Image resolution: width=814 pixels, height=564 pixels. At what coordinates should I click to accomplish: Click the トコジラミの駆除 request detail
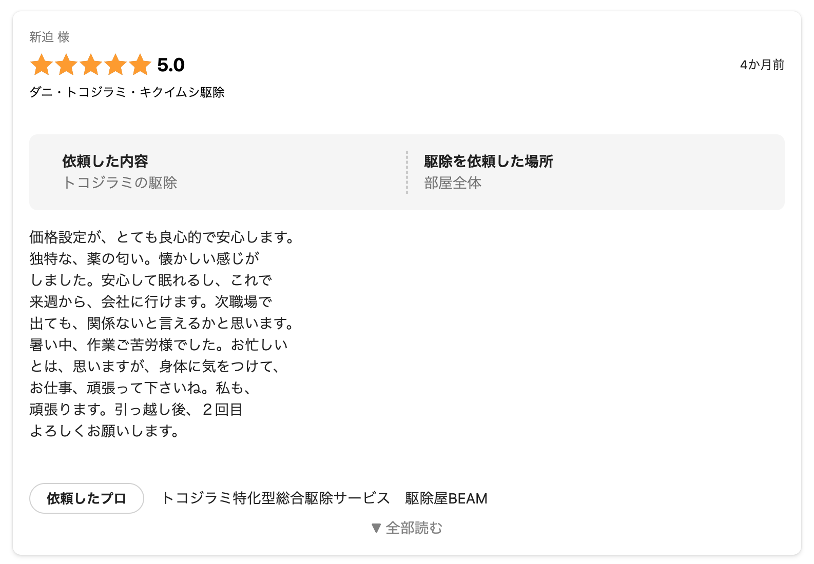click(x=120, y=183)
